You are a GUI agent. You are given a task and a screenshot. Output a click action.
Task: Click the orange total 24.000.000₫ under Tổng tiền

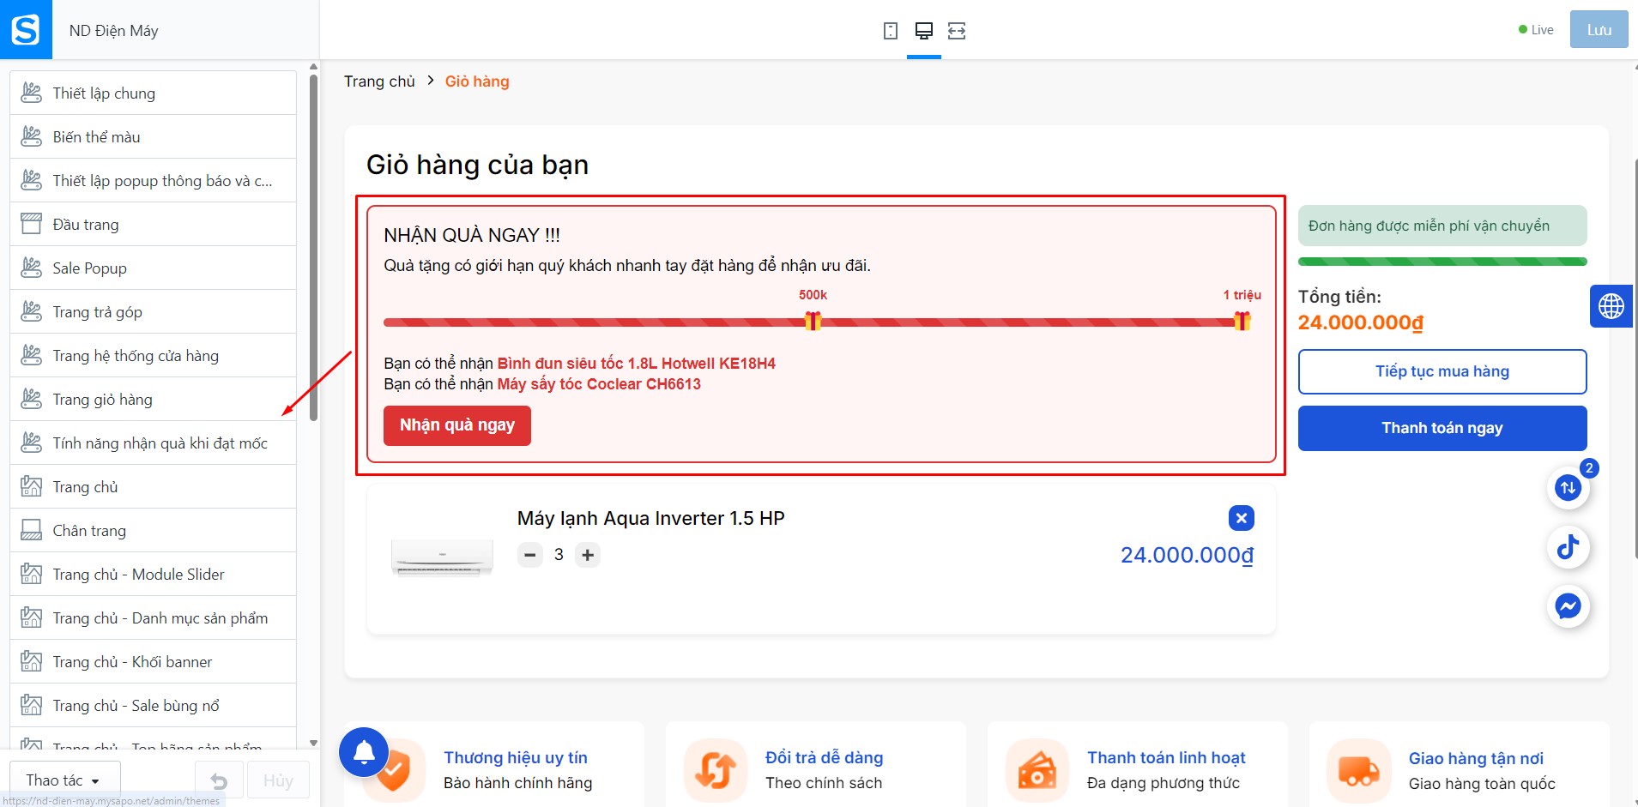coord(1361,322)
